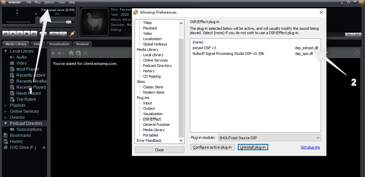Screen dimensions: 365x177
Task: Click the volume slider handle
Action: click(x=69, y=22)
